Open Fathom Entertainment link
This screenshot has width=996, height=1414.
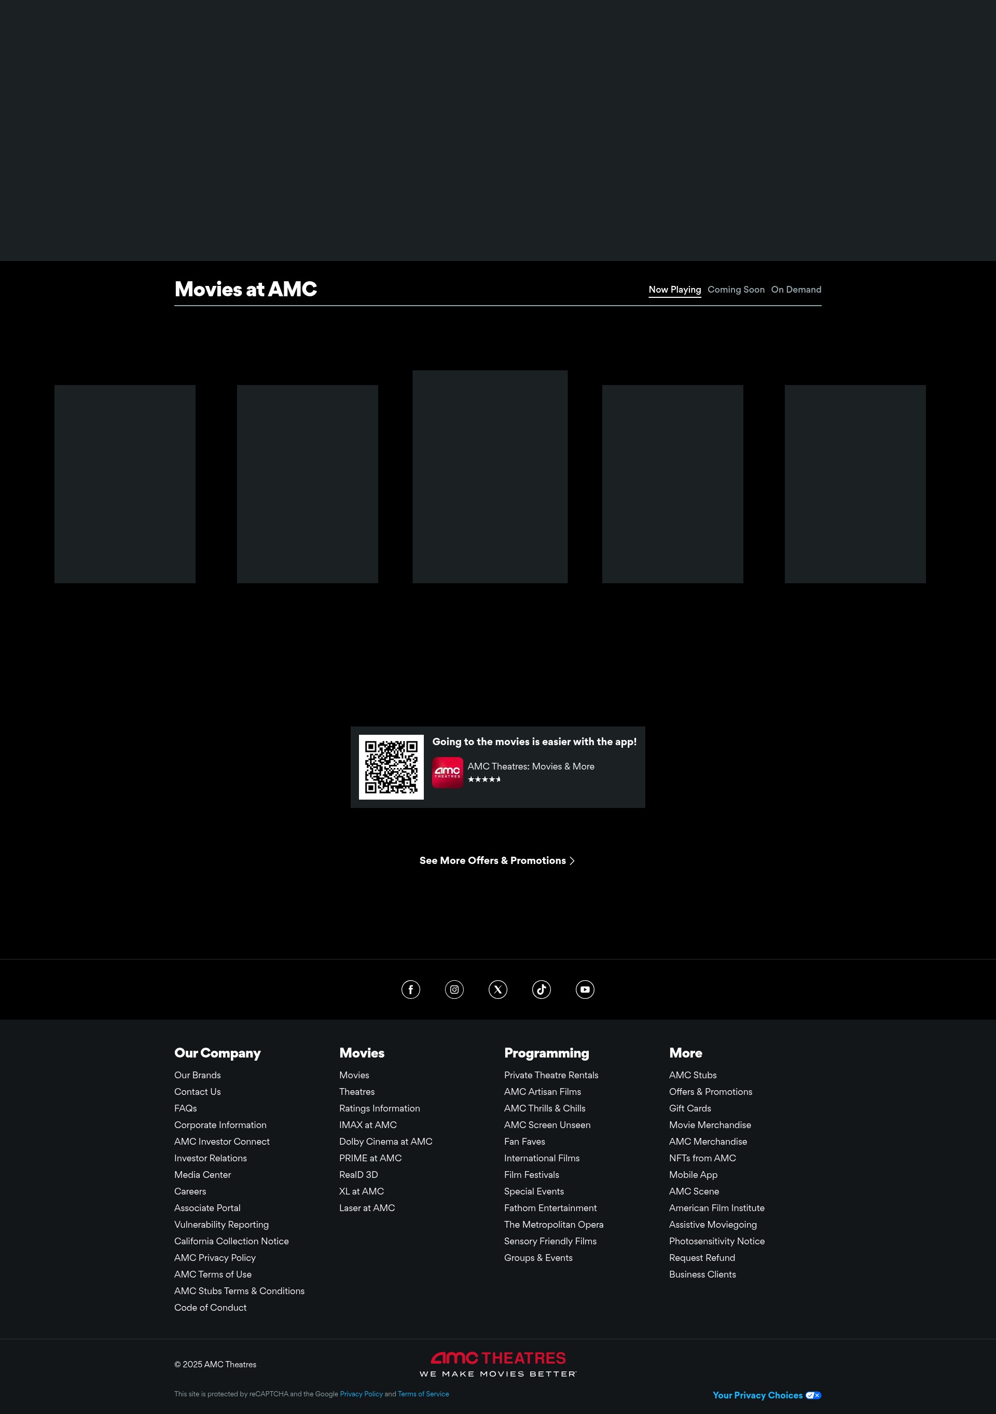(x=550, y=1207)
